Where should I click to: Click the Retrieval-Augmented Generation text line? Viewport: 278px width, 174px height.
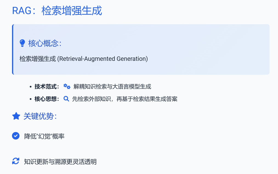click(x=84, y=59)
